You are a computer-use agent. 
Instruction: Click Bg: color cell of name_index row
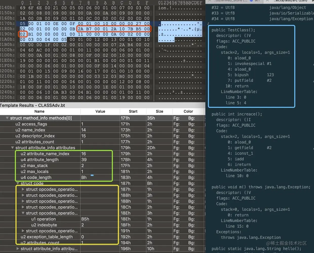(191, 130)
